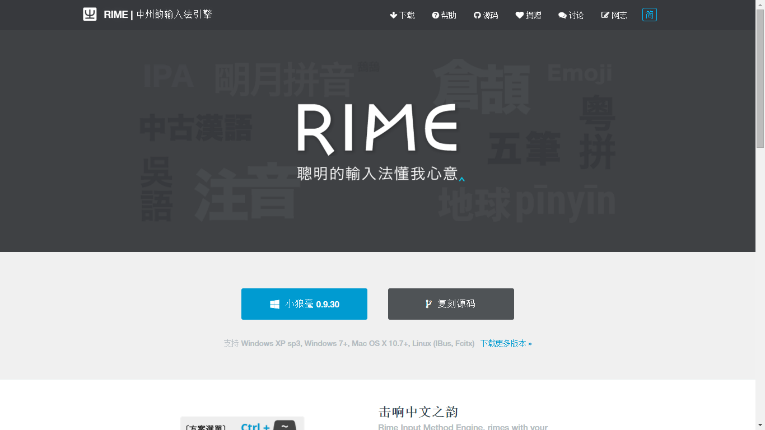Viewport: 765px width, 430px height.
Task: Click the fork icon on 复刻源码 button
Action: [x=428, y=304]
